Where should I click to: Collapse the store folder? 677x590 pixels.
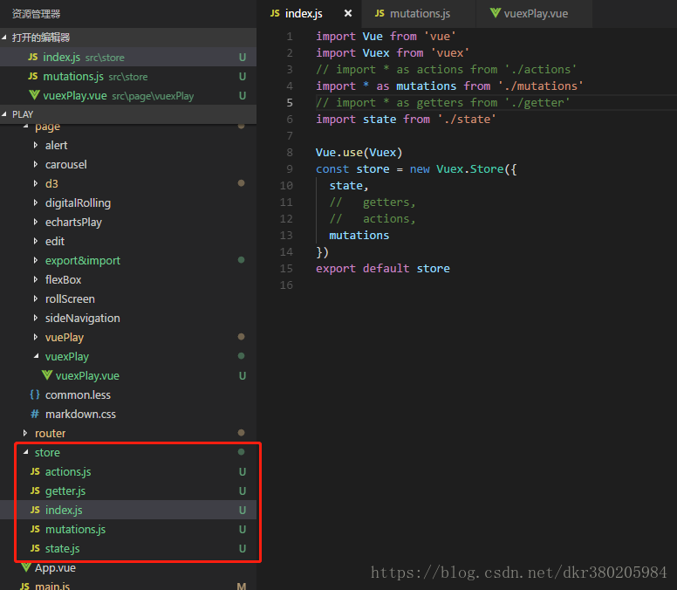tap(25, 452)
